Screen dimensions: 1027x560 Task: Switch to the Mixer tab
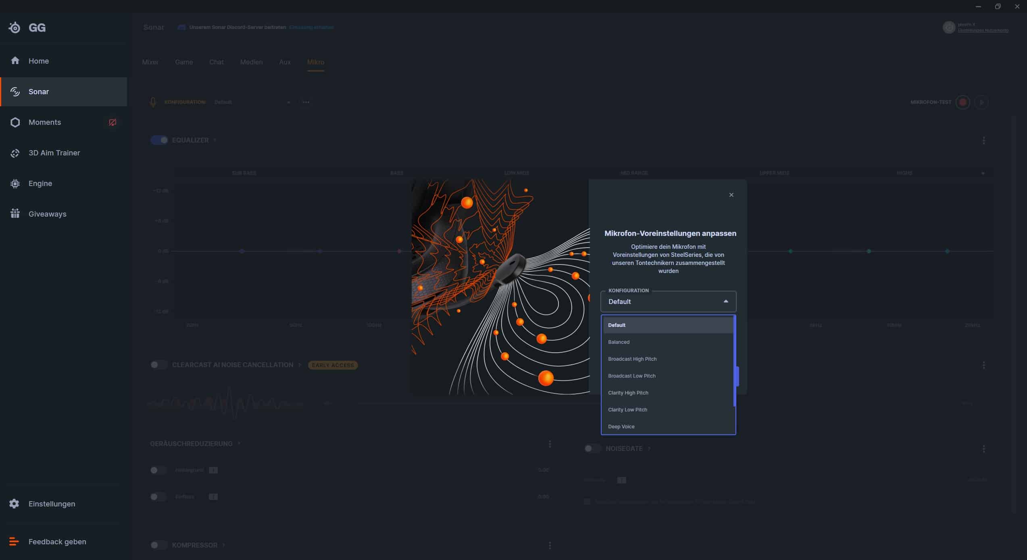tap(150, 62)
